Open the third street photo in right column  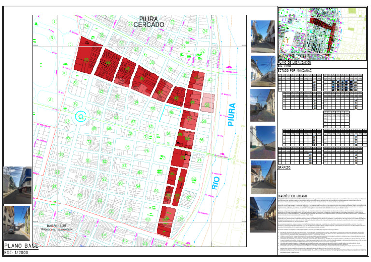(x=263, y=105)
